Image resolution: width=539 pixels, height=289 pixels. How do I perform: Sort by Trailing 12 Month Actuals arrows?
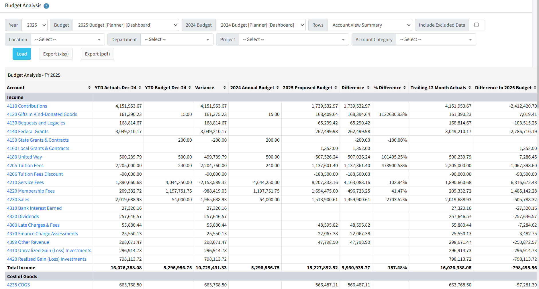470,88
